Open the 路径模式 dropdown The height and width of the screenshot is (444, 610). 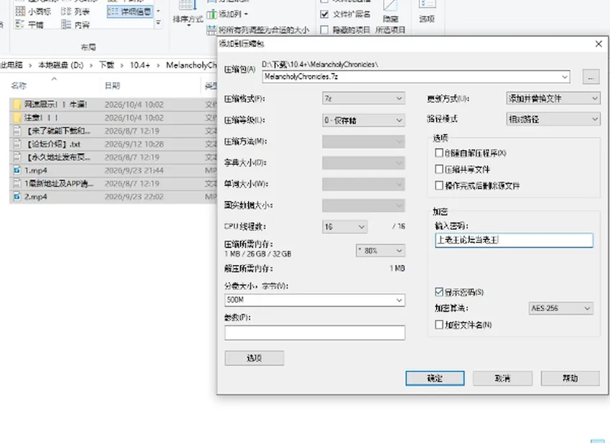pos(553,119)
